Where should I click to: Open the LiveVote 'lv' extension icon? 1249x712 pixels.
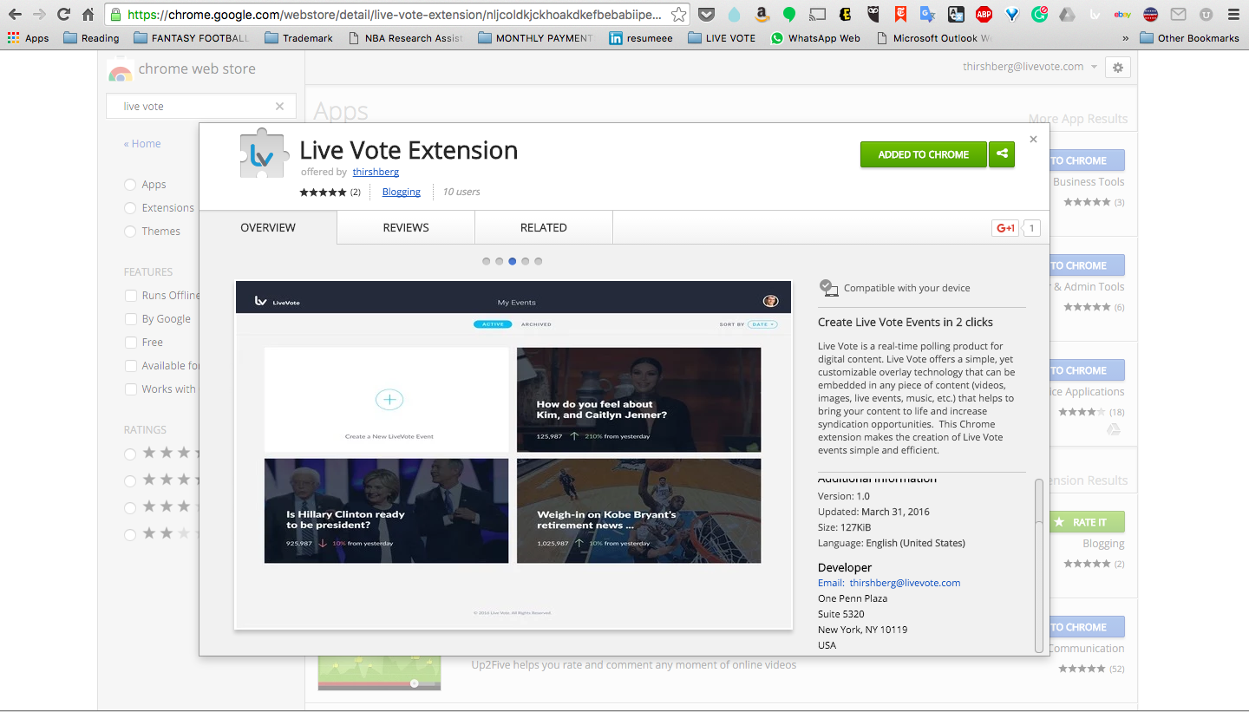[x=1094, y=14]
